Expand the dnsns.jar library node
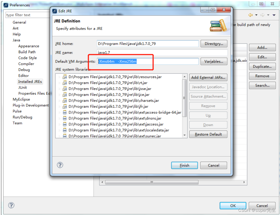280x215 pixels. [x=60, y=118]
